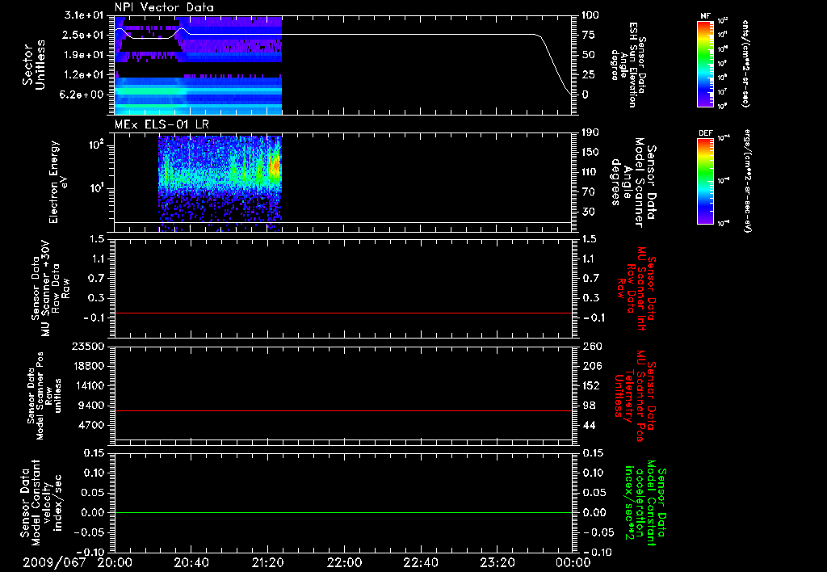Click the red 'MU Scanner Pos Telemetry' label

click(635, 396)
